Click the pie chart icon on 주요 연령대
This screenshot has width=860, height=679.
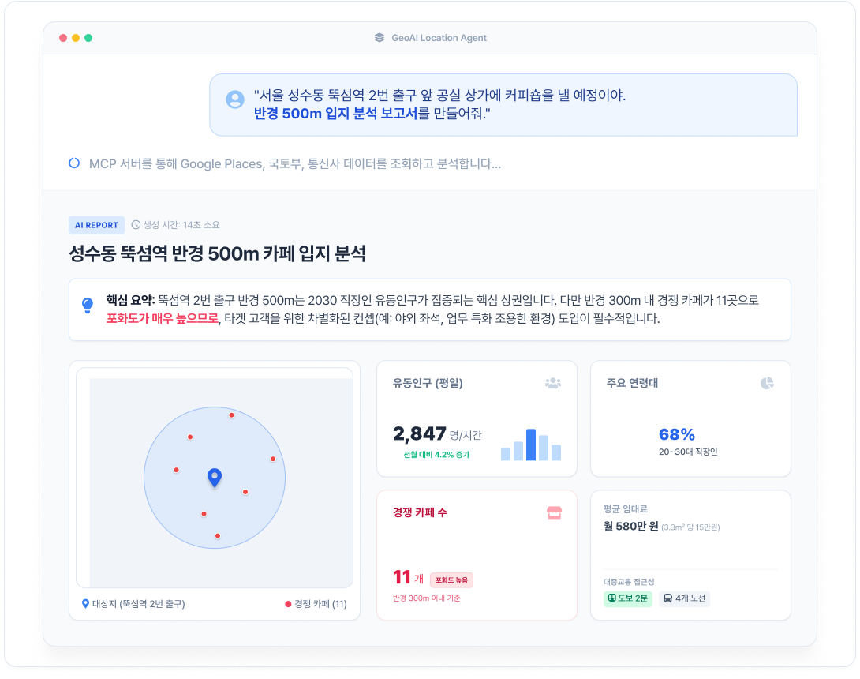tap(767, 383)
